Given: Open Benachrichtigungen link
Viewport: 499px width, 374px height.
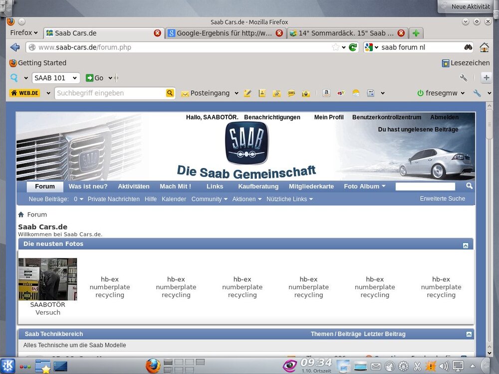Looking at the screenshot, I should pos(272,117).
